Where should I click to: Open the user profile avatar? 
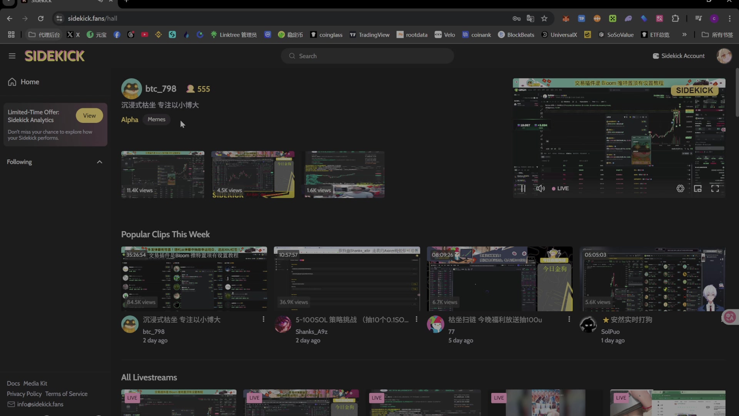click(x=724, y=56)
